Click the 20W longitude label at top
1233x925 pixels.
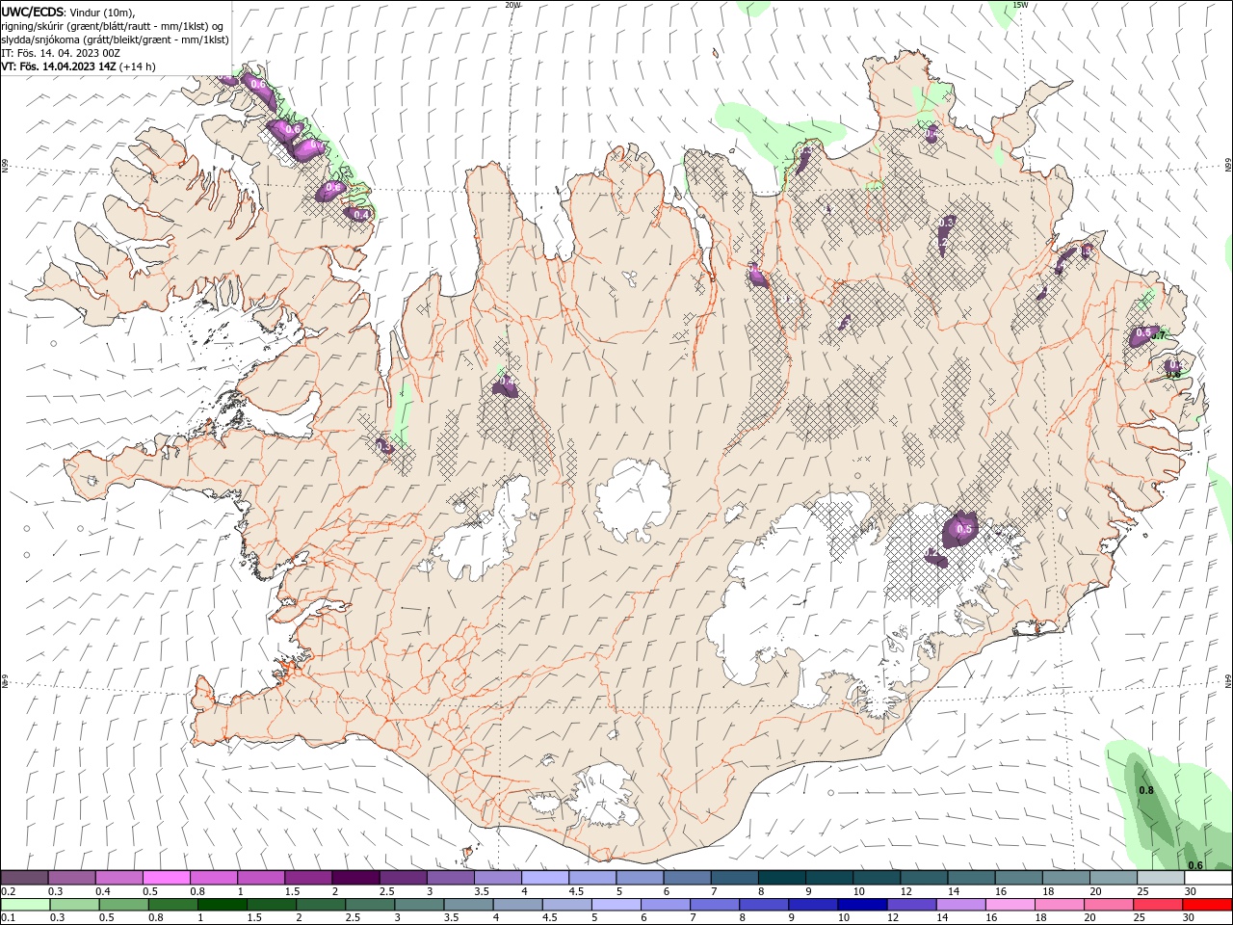point(512,5)
